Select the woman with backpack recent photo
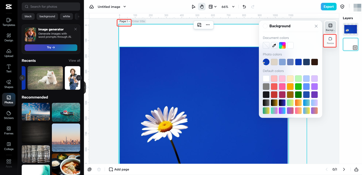362x175 pixels. (x=72, y=78)
